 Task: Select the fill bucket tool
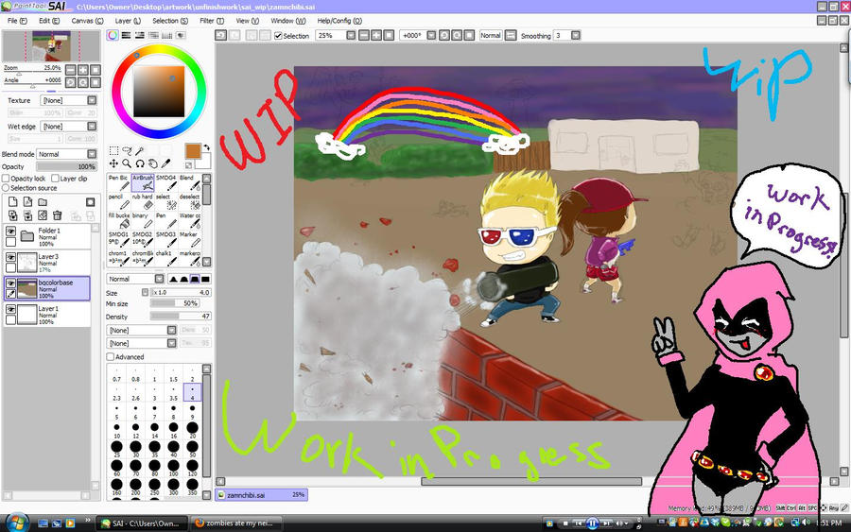pos(118,220)
